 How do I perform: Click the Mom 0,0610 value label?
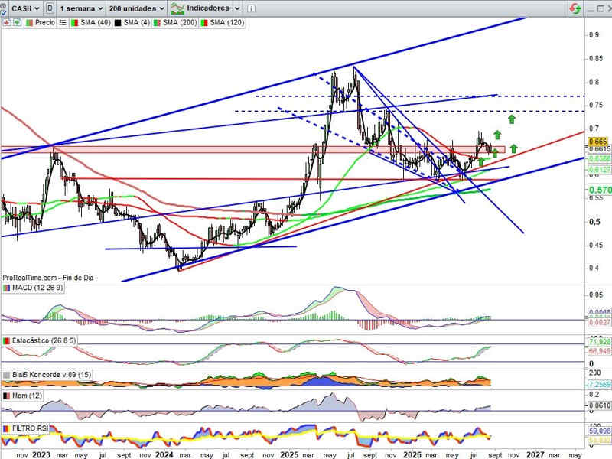[x=600, y=406]
